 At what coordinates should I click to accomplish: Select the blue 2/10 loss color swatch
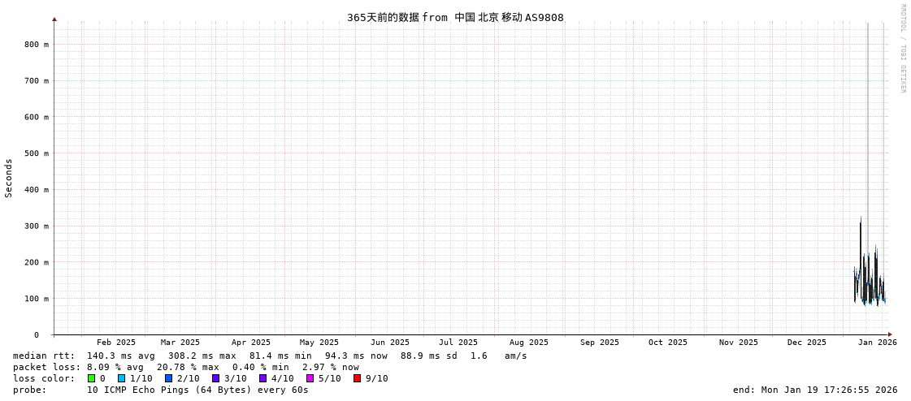[x=168, y=378]
